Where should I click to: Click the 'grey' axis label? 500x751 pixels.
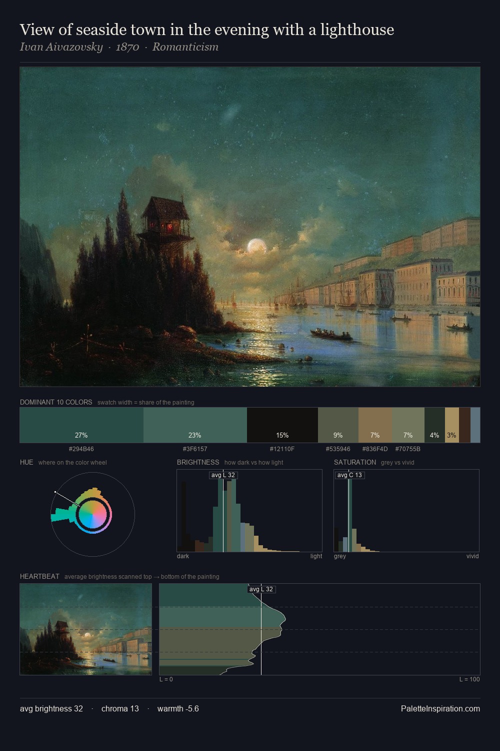[340, 556]
